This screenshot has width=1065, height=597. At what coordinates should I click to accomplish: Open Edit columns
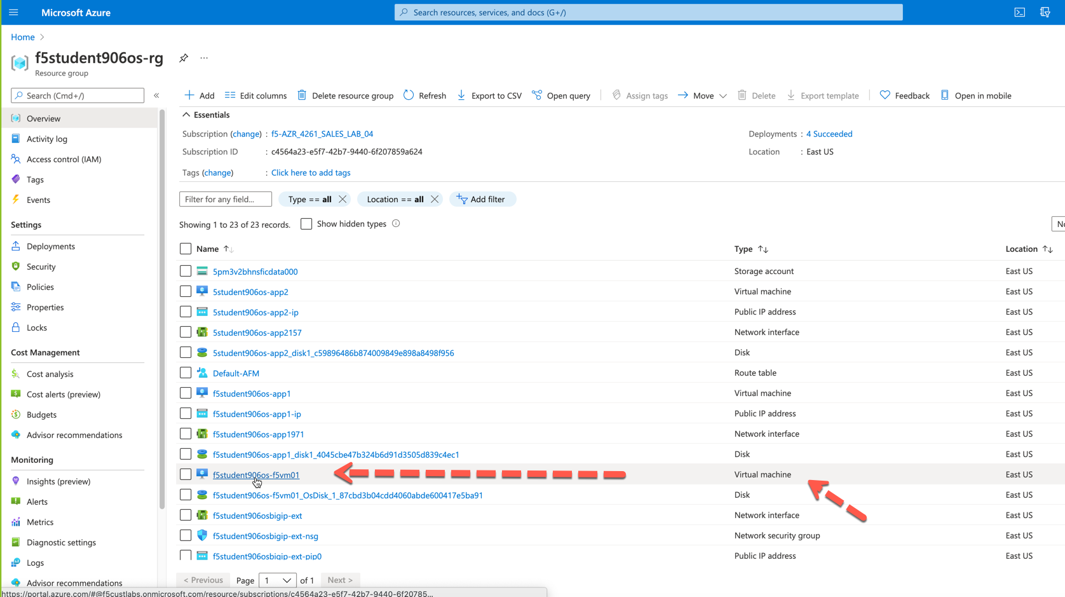[255, 95]
